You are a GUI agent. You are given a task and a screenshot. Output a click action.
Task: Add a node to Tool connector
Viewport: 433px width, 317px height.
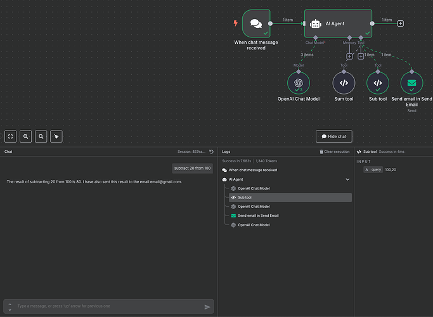coord(361,56)
